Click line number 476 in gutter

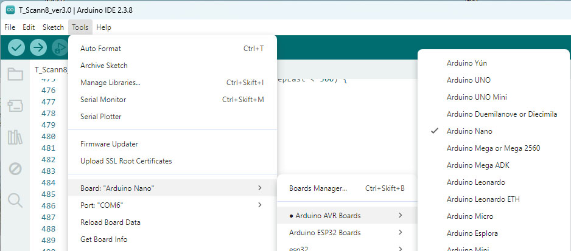click(49, 90)
